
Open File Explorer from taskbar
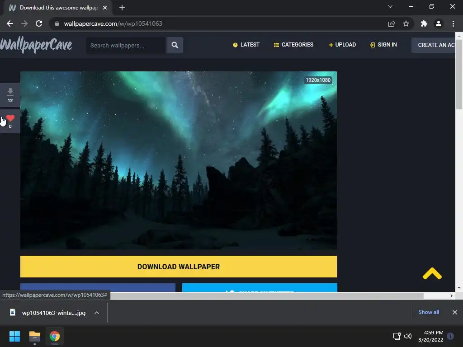click(x=34, y=336)
